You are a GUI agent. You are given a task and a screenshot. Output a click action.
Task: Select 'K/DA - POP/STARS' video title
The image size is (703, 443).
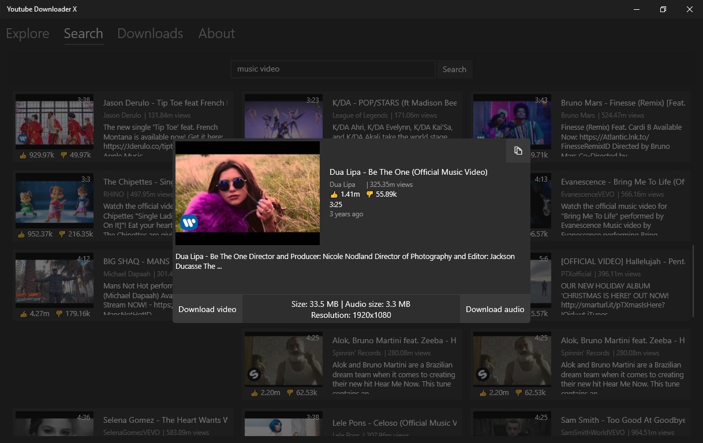coord(394,103)
